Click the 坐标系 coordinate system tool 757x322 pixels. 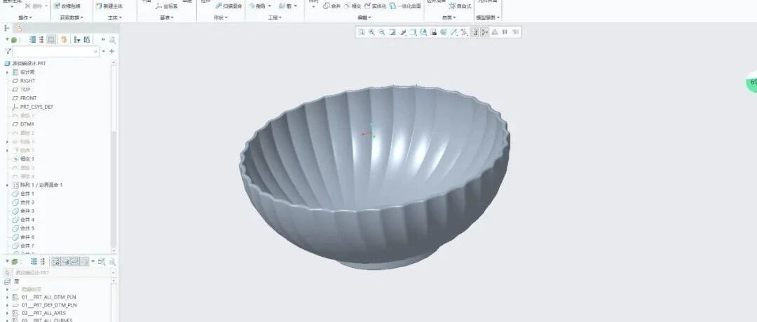(x=167, y=6)
